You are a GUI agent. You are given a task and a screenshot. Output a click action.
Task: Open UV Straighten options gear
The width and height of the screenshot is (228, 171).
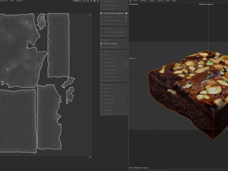click(126, 62)
